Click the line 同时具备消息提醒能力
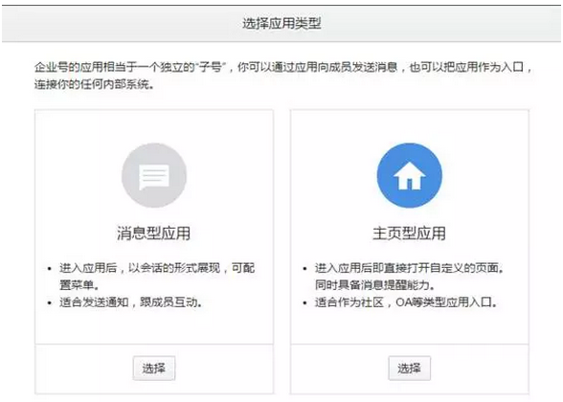Screen dimensions: 563x402 click(x=375, y=285)
